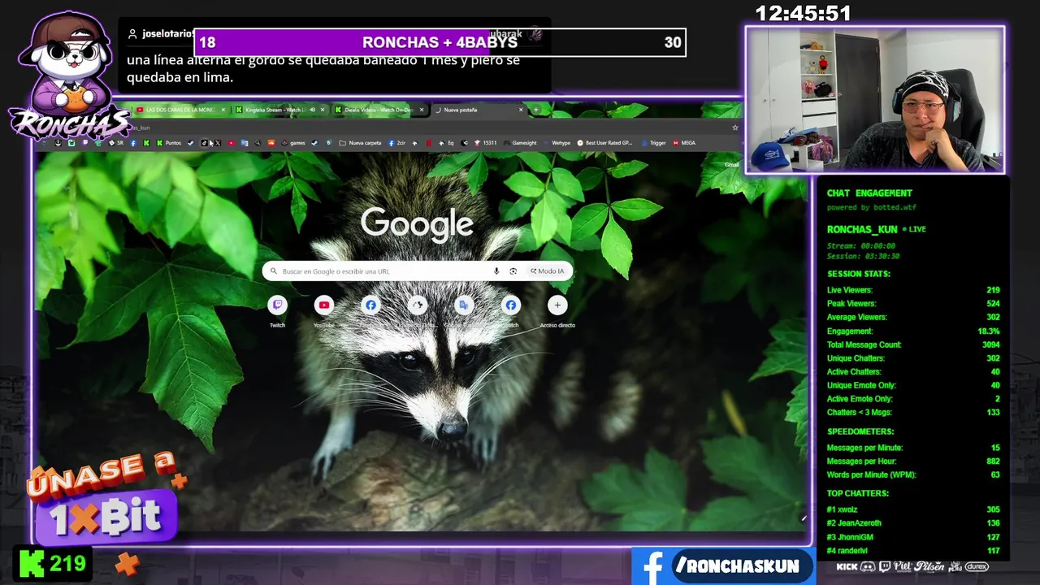This screenshot has height=585, width=1040.
Task: Select the 'Nueva pestaña' tab
Action: tap(479, 110)
